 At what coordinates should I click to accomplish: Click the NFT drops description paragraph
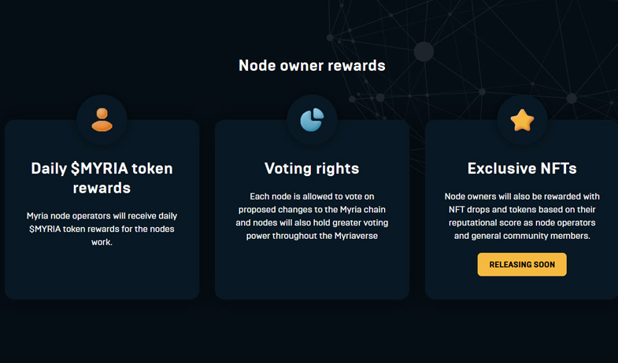click(x=522, y=216)
